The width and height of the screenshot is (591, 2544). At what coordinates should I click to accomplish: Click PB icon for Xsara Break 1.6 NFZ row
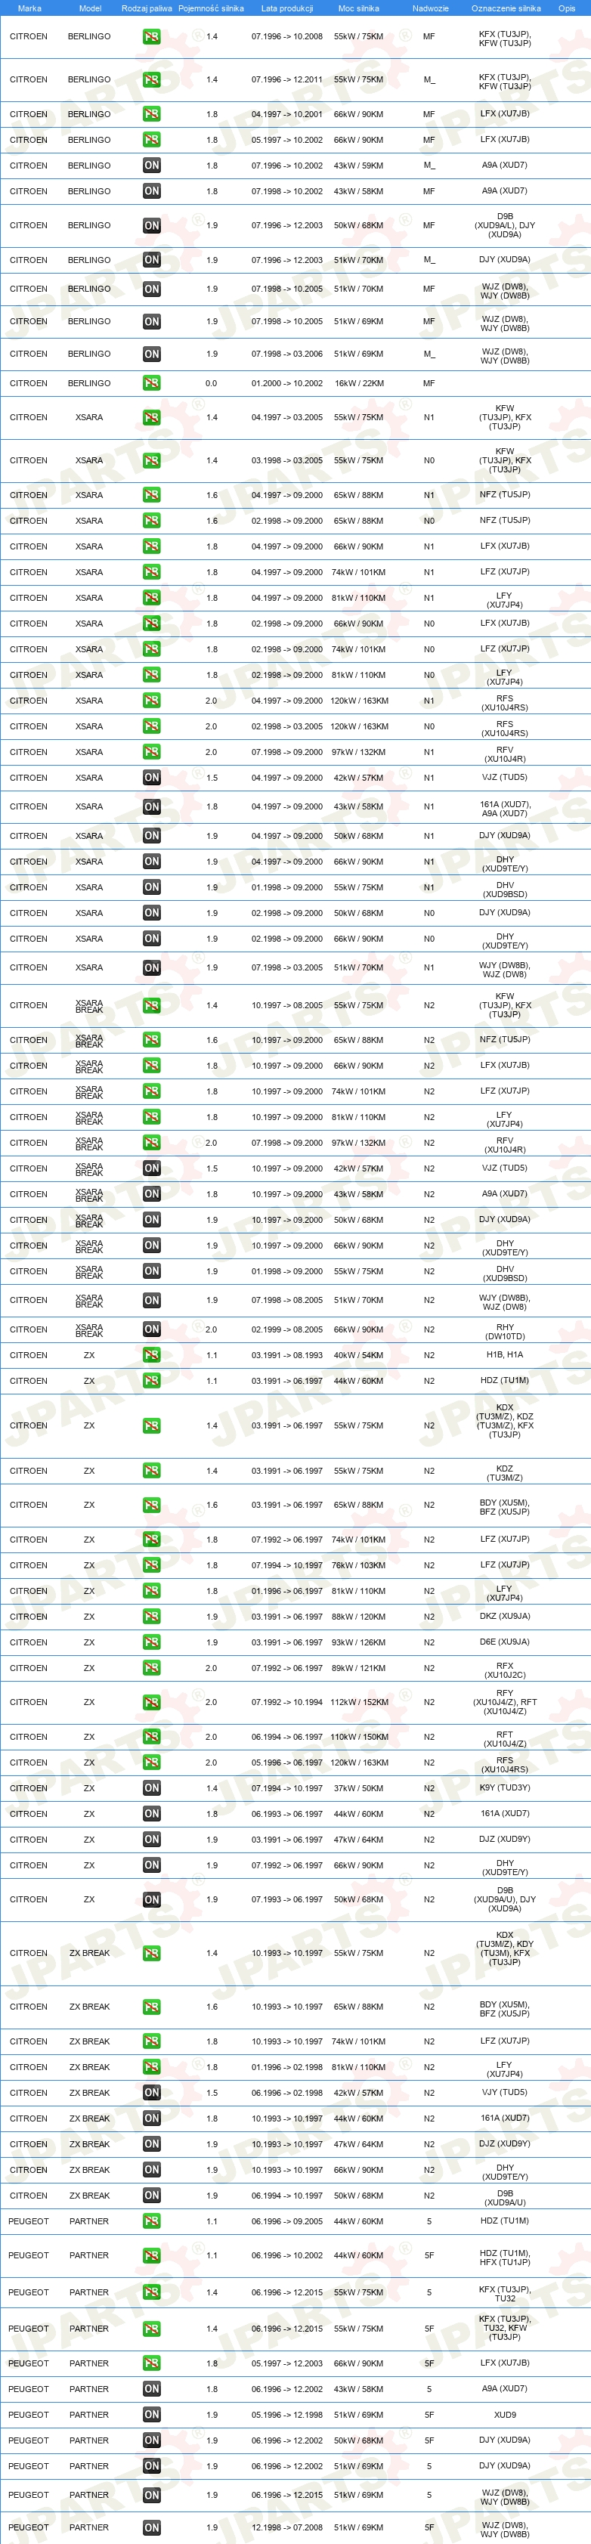click(151, 1040)
